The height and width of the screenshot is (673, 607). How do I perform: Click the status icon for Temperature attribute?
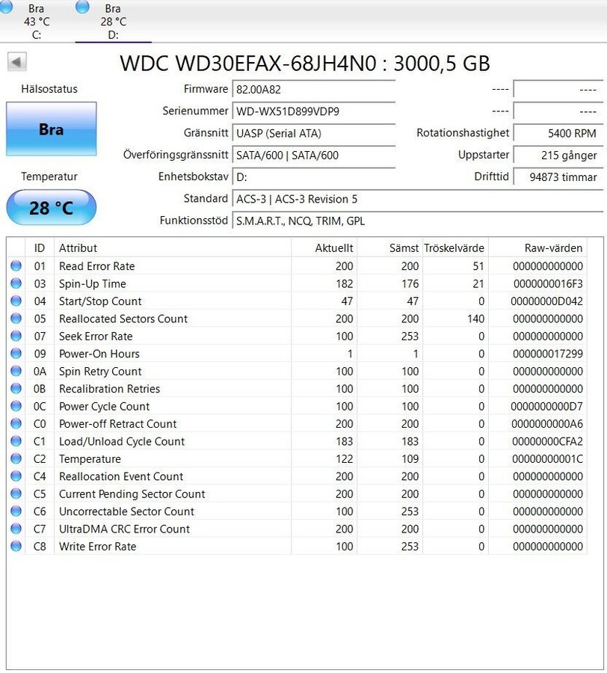[x=16, y=458]
